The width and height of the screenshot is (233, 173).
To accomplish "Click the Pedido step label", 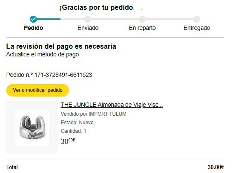I will [34, 28].
